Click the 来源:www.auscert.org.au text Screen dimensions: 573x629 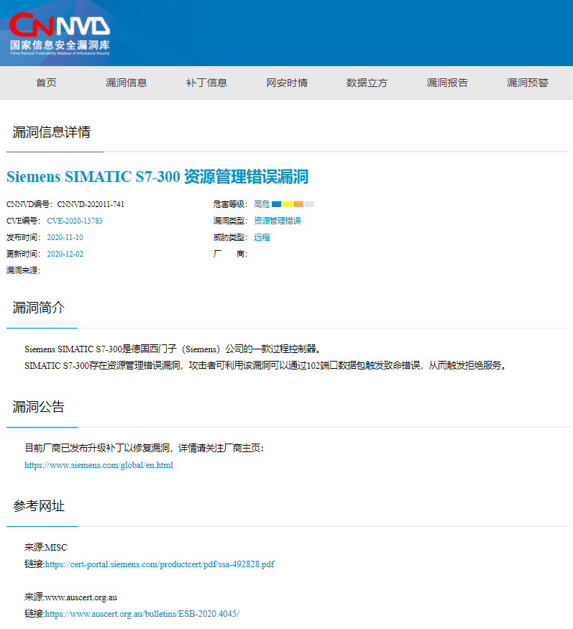[70, 597]
